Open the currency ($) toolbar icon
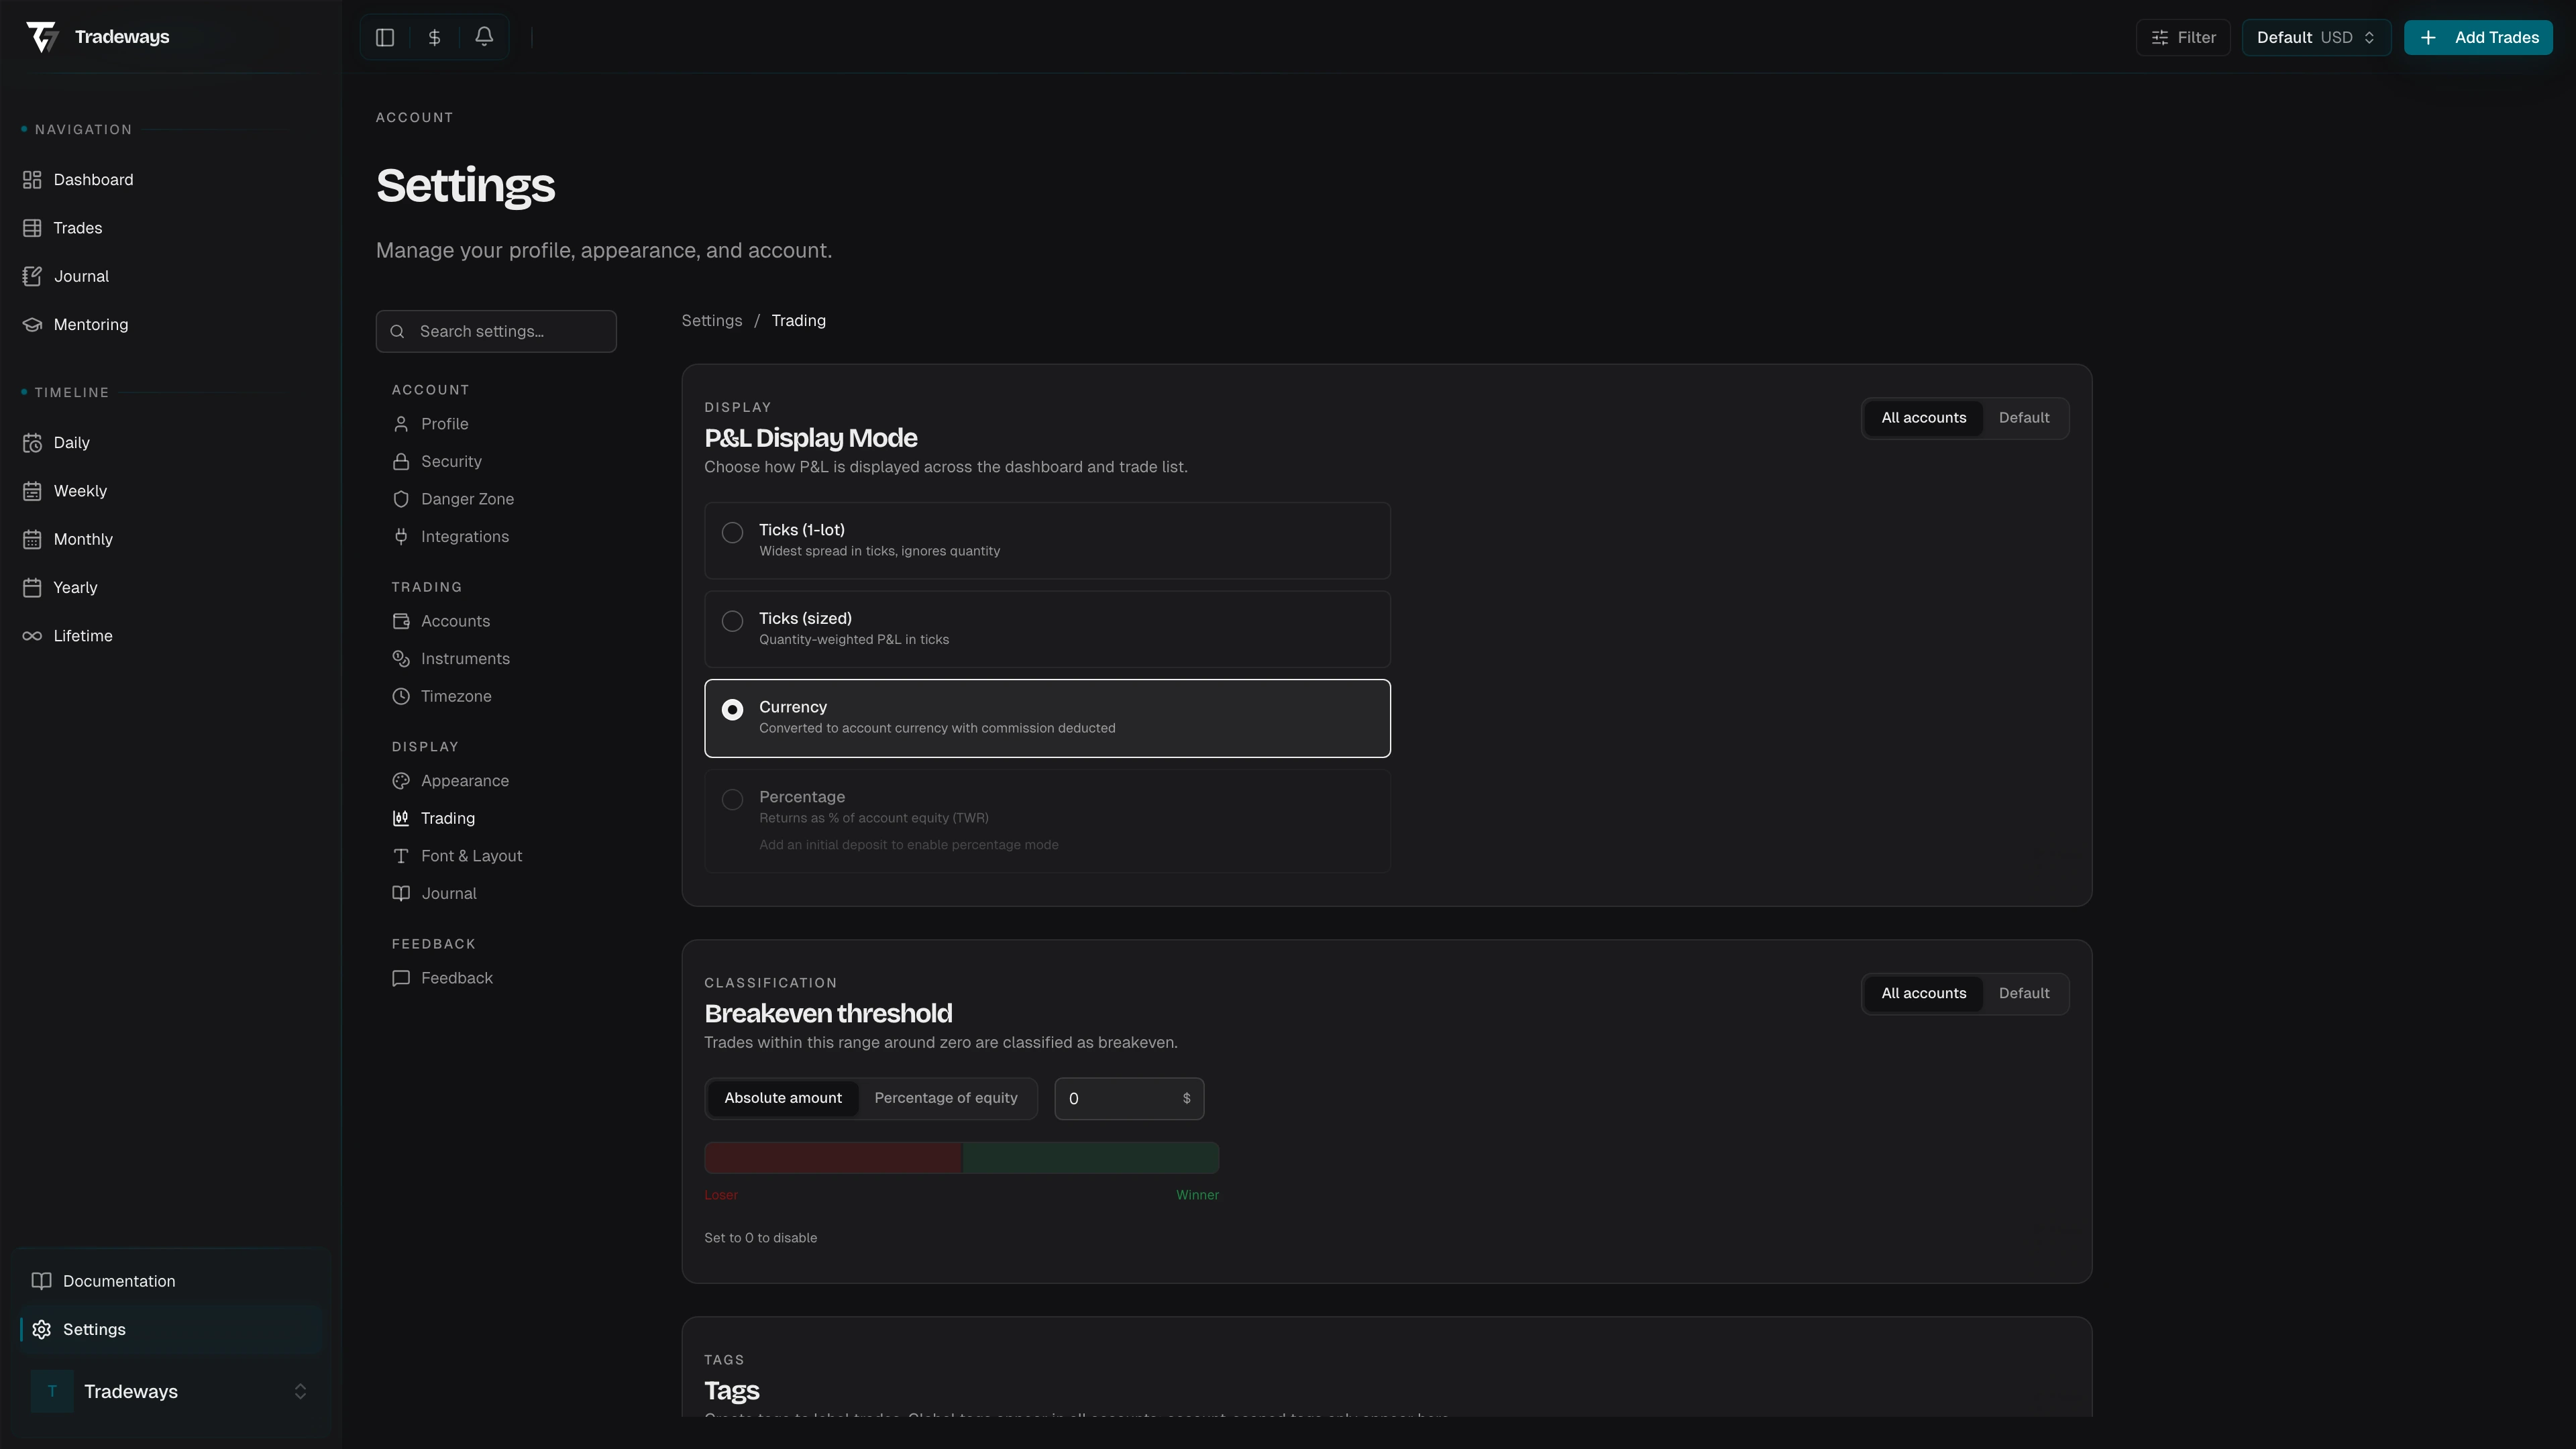The image size is (2576, 1449). point(434,37)
